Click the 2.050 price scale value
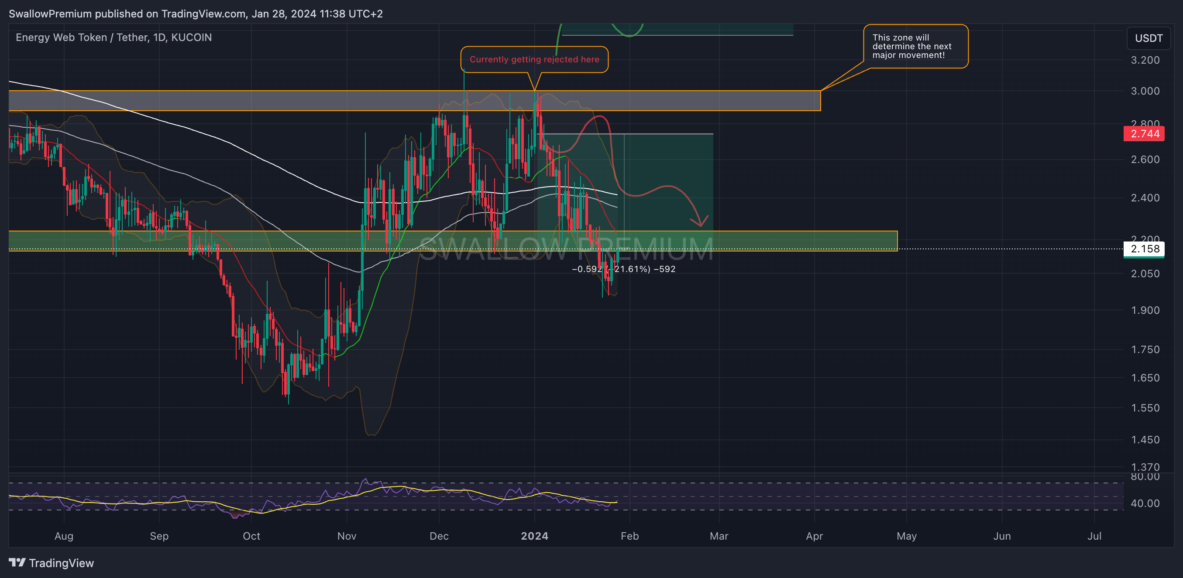The height and width of the screenshot is (578, 1183). click(1145, 273)
